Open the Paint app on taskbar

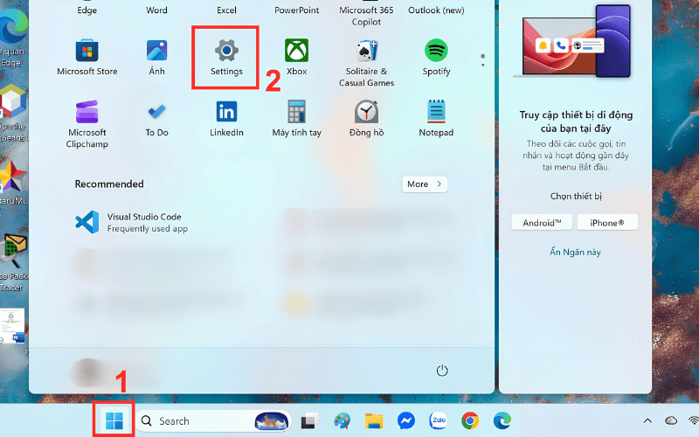point(342,420)
